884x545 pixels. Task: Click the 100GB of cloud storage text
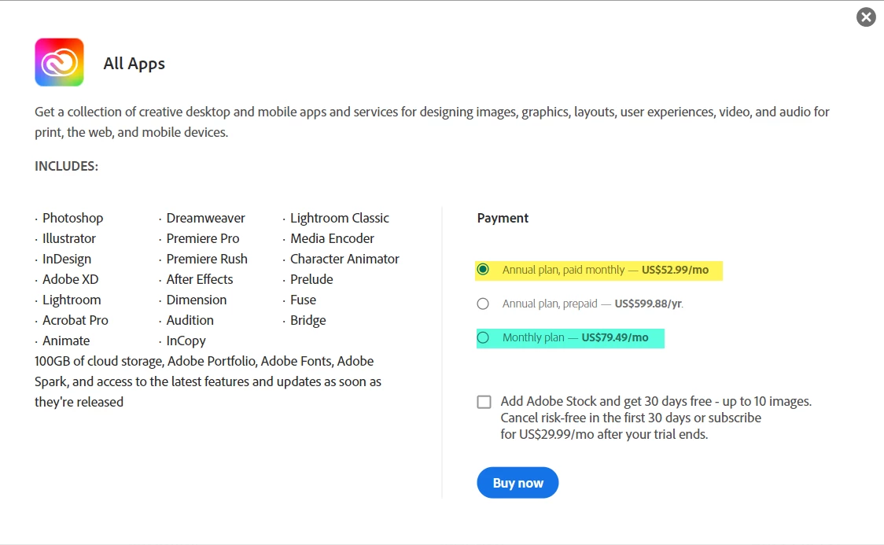pos(208,381)
